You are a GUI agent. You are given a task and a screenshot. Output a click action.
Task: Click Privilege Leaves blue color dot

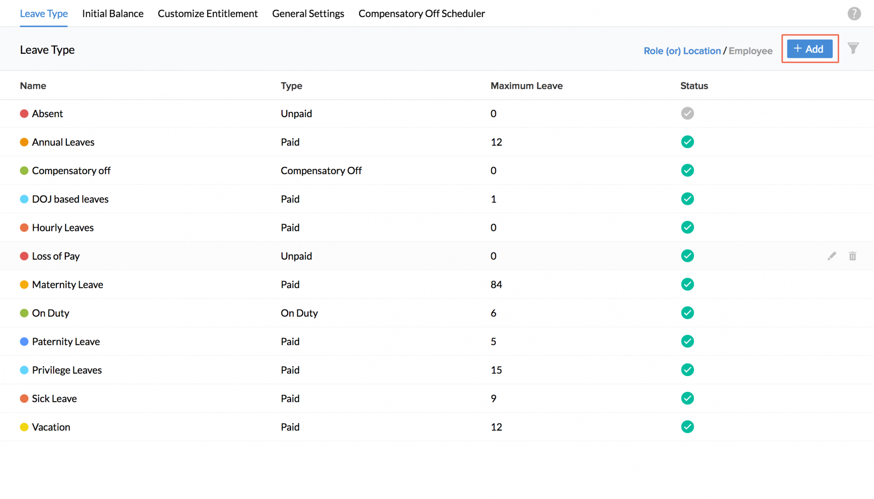[24, 370]
